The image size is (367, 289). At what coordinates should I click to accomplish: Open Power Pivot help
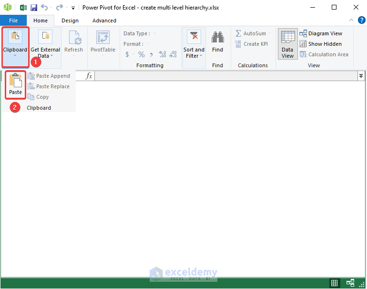[x=361, y=20]
